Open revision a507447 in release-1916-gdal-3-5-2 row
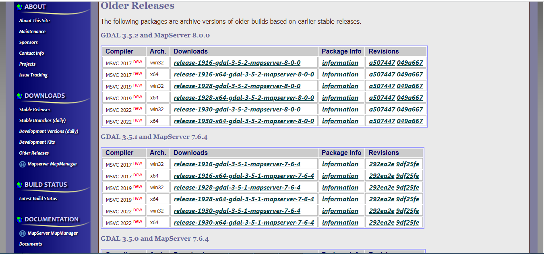This screenshot has height=254, width=544. (382, 63)
